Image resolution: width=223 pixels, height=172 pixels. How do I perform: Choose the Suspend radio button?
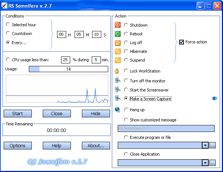point(126,60)
